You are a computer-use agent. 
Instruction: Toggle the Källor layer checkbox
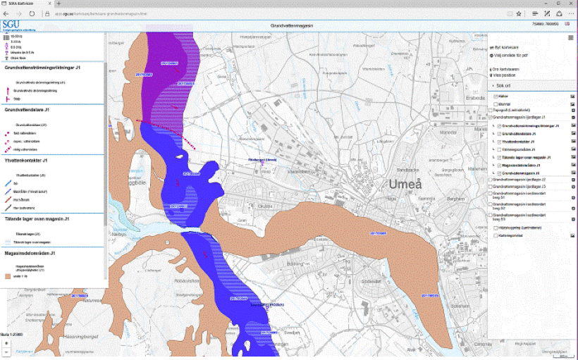496,96
